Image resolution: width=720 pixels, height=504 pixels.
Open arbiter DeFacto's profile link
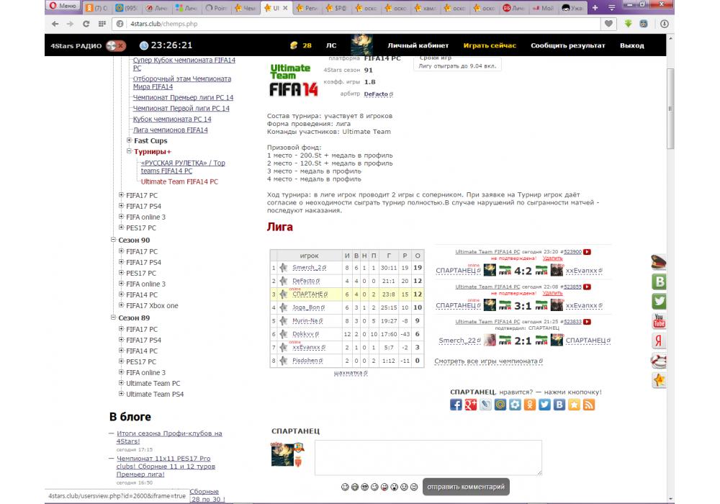click(379, 94)
